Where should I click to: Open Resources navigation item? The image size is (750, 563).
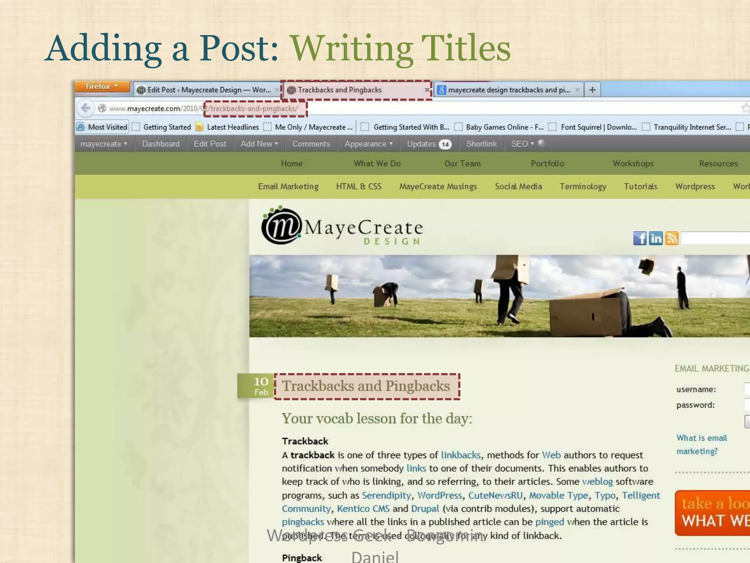click(718, 163)
